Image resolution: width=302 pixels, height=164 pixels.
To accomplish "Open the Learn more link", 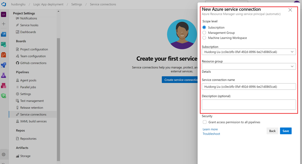I will (x=210, y=129).
